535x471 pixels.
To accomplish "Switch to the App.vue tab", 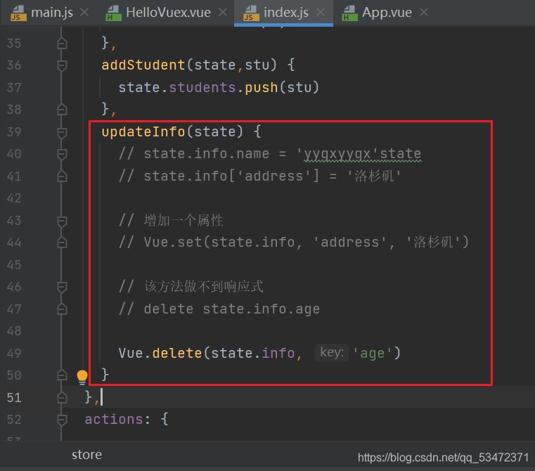I will [x=384, y=13].
